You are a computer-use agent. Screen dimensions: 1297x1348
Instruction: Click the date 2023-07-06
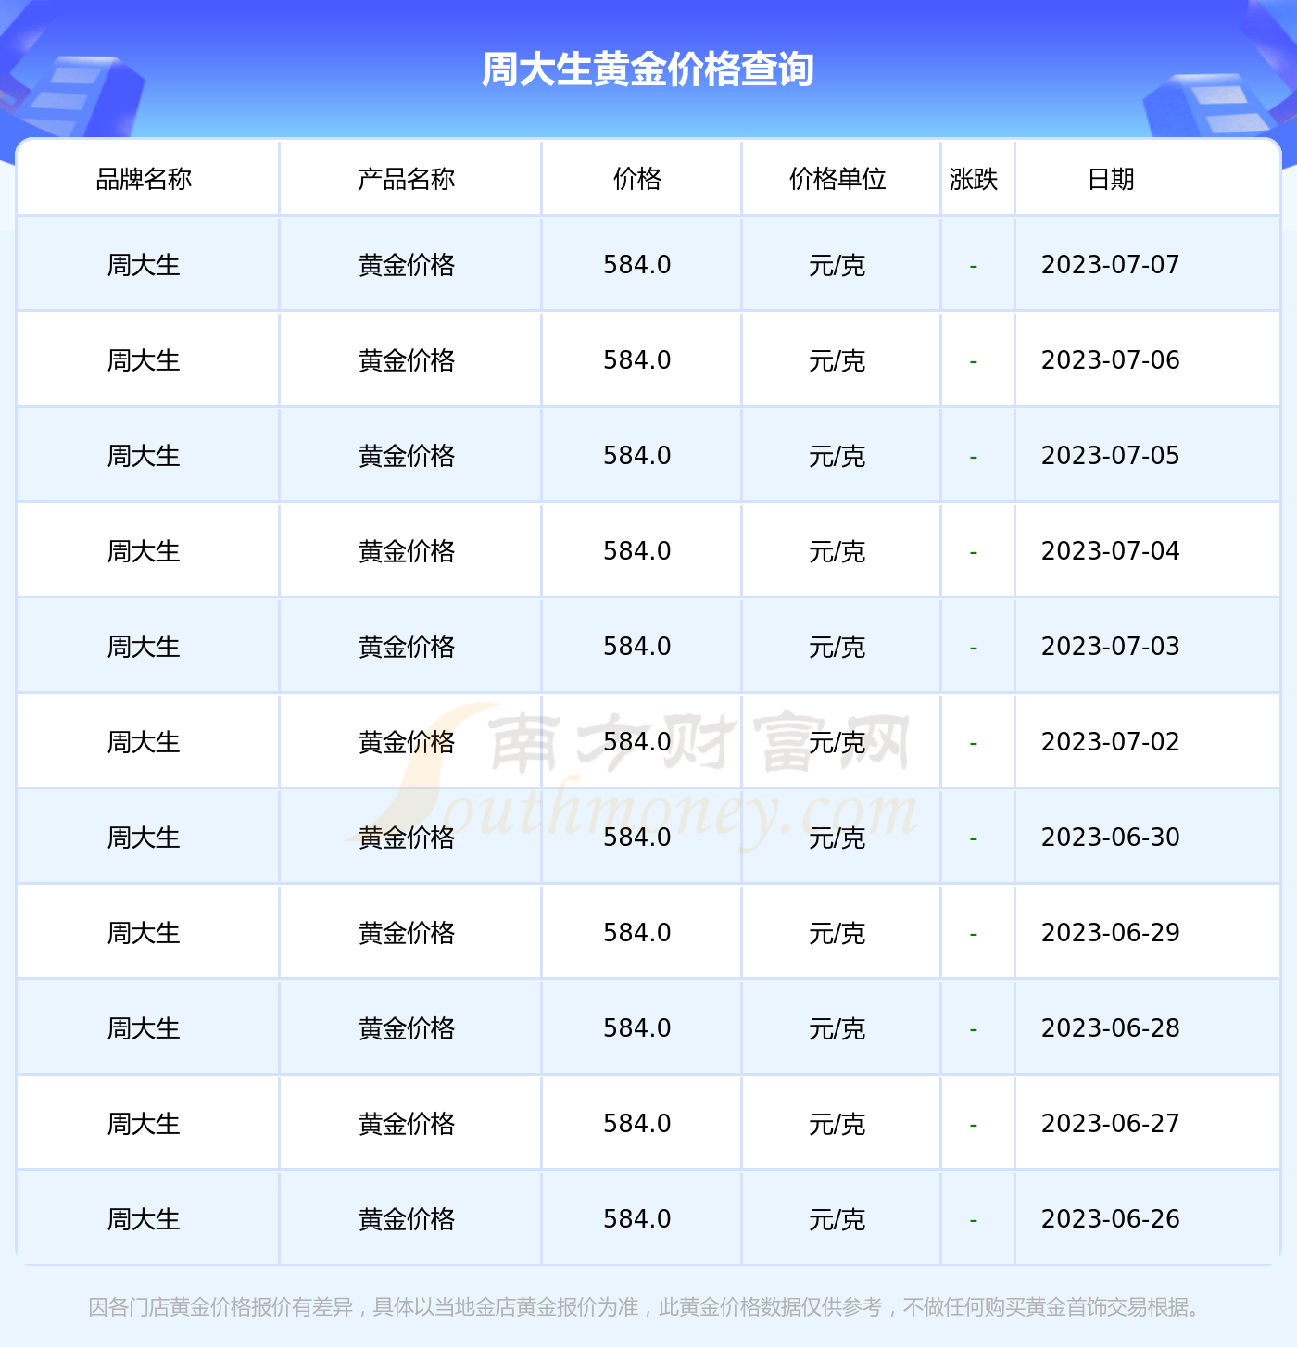pyautogui.click(x=1111, y=360)
